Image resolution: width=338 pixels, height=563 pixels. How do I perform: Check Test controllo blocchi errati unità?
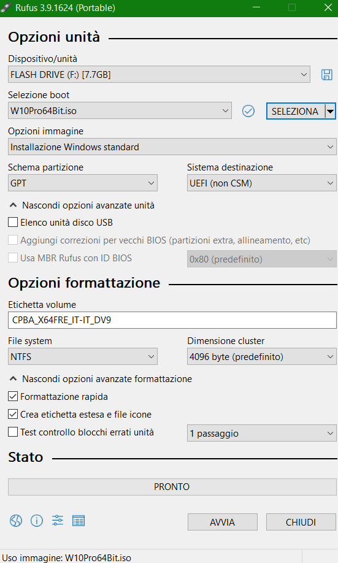[13, 432]
